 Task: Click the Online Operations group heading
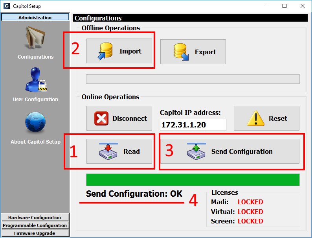click(110, 97)
